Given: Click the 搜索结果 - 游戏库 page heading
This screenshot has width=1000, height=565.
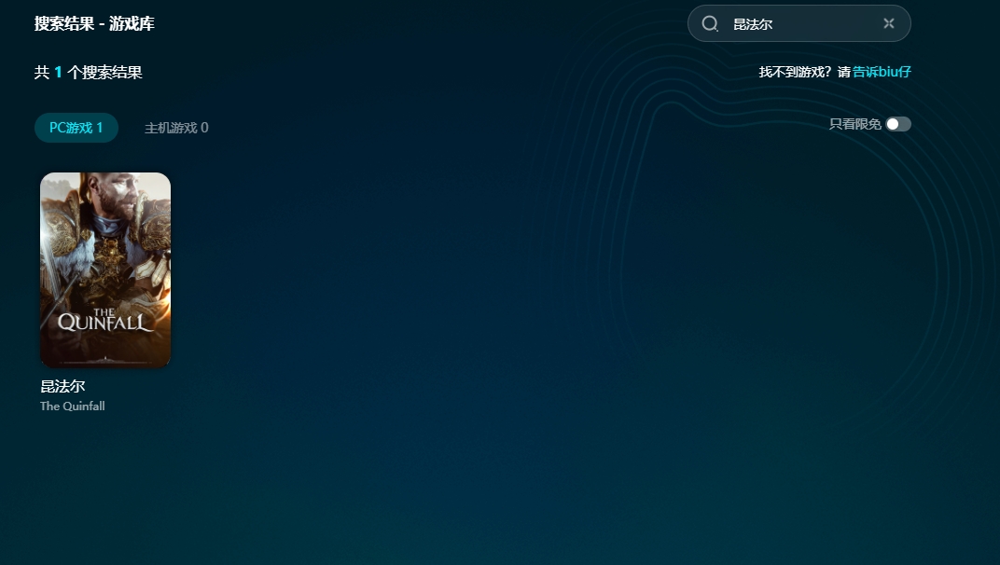Looking at the screenshot, I should pos(94,24).
